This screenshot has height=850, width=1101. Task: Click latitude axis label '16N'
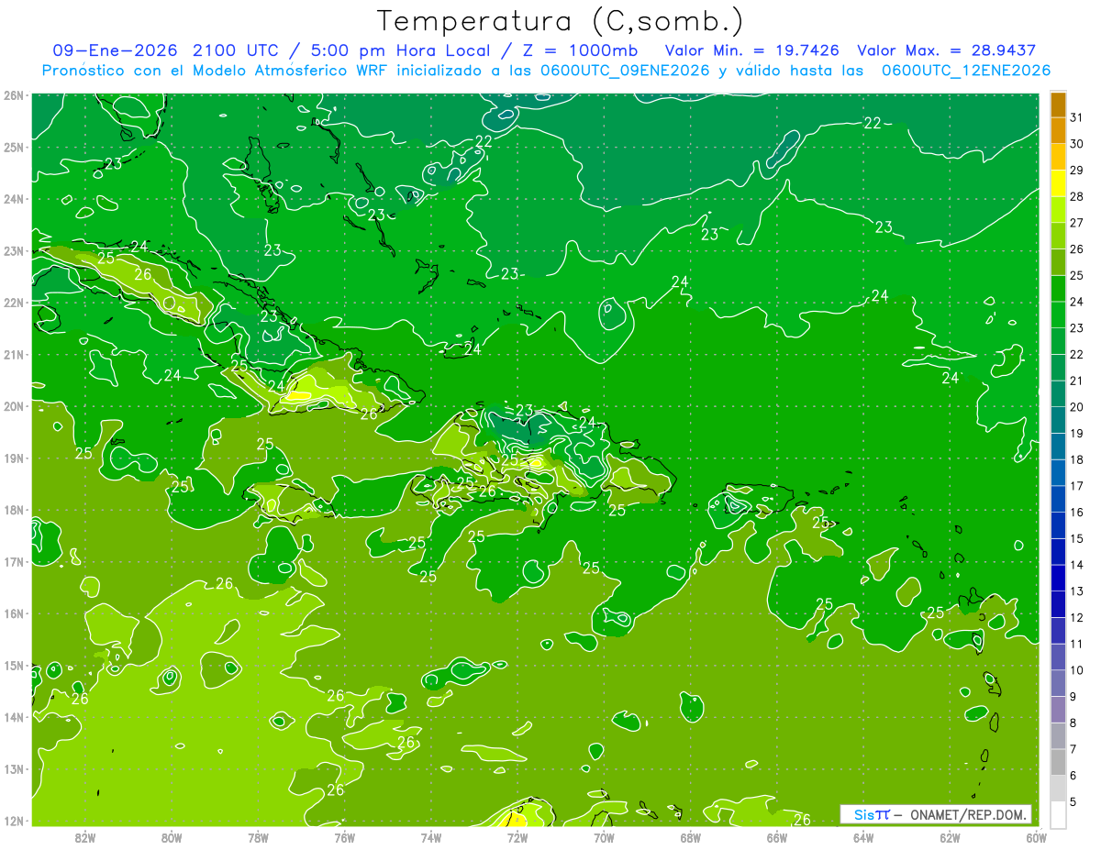coord(14,613)
